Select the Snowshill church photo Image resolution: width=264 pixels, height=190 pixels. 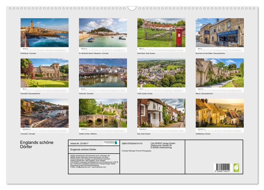pos(44,73)
